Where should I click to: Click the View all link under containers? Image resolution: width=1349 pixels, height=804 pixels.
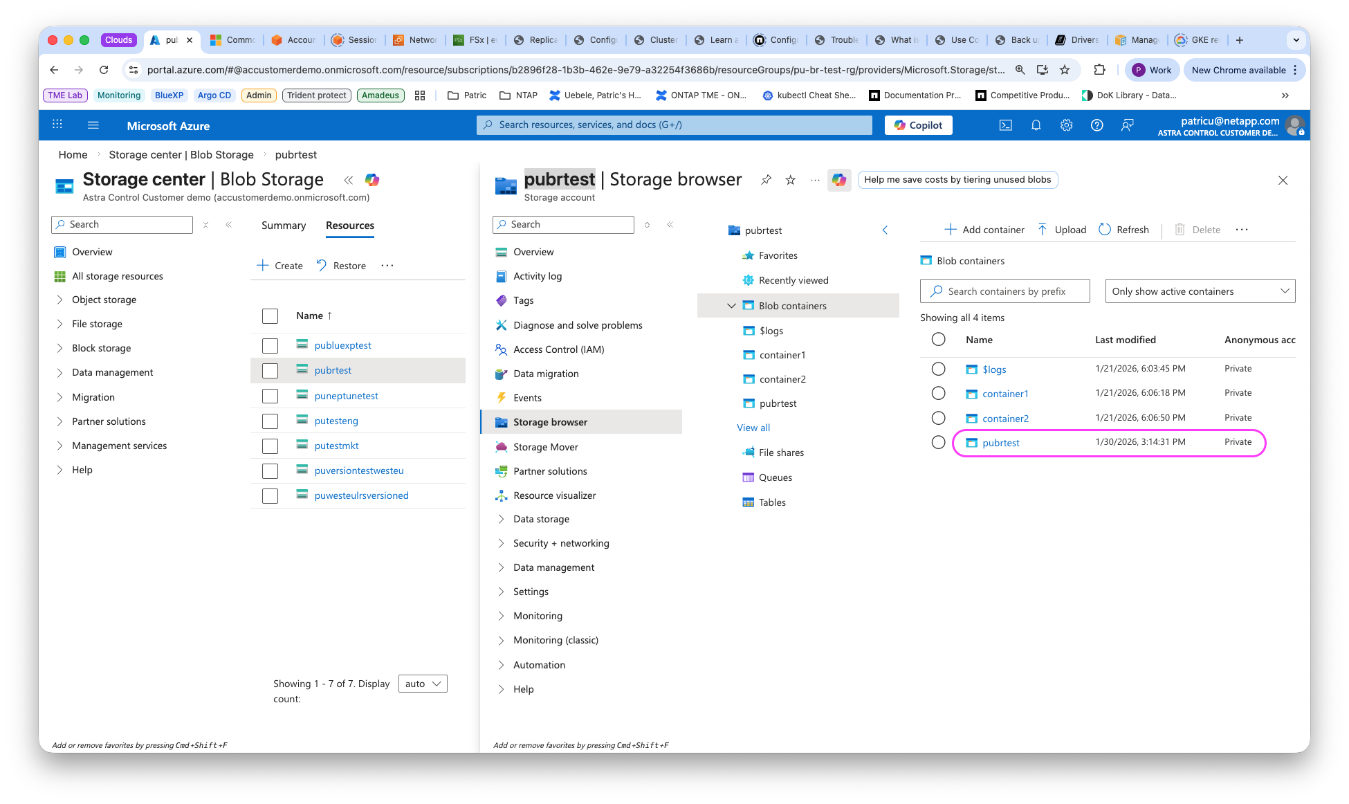pos(753,428)
